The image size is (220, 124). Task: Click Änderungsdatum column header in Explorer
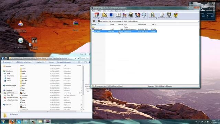(x=55, y=65)
